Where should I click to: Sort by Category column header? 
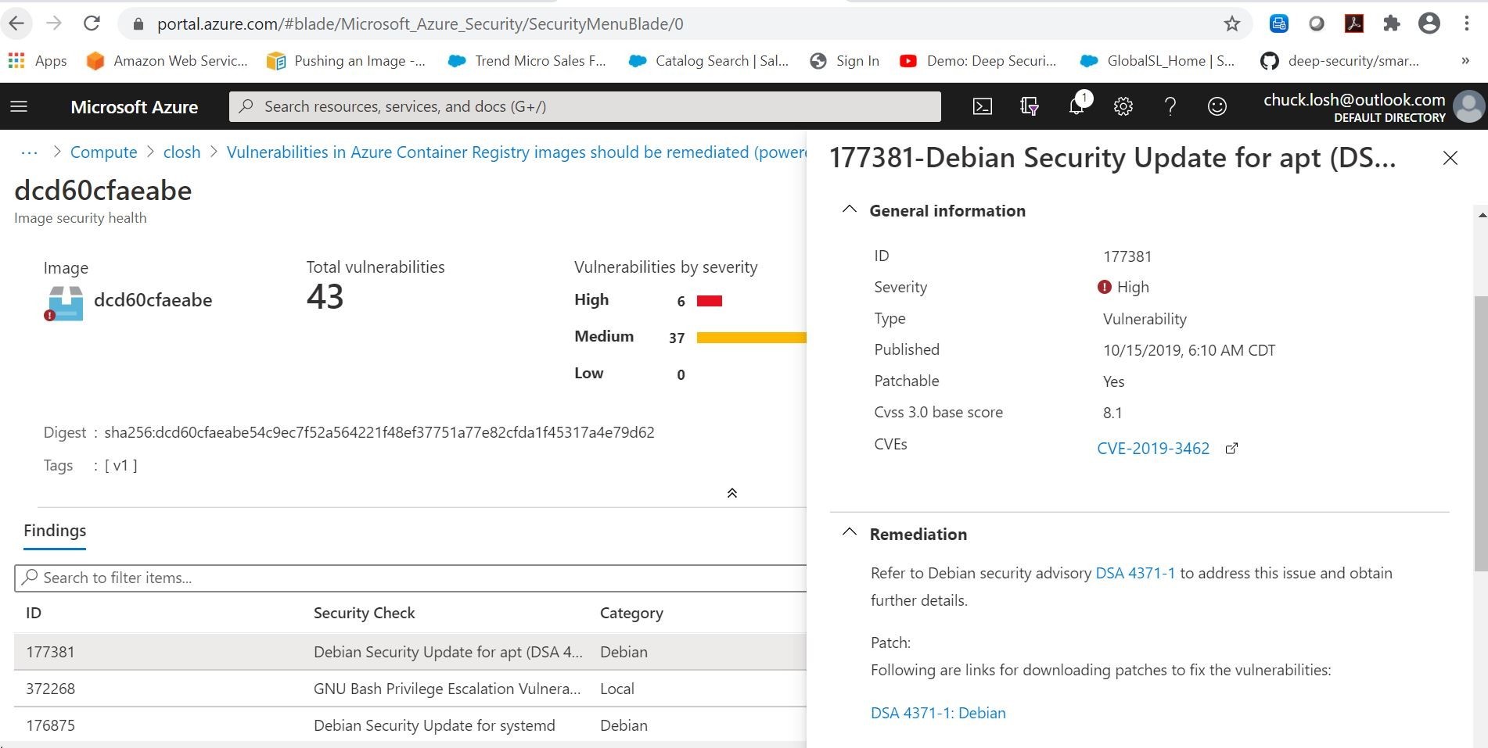(631, 614)
